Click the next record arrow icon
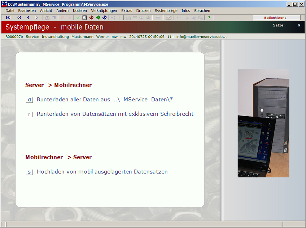The width and height of the screenshot is (306, 228). tap(36, 17)
